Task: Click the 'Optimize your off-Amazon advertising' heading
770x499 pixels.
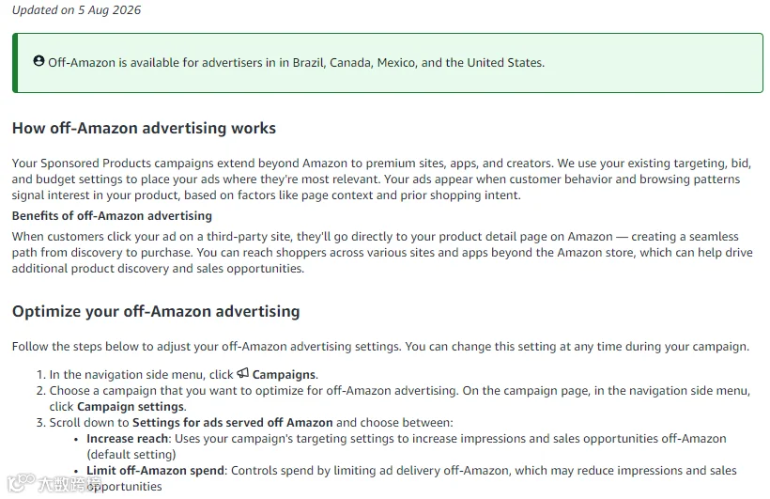Action: 156,312
